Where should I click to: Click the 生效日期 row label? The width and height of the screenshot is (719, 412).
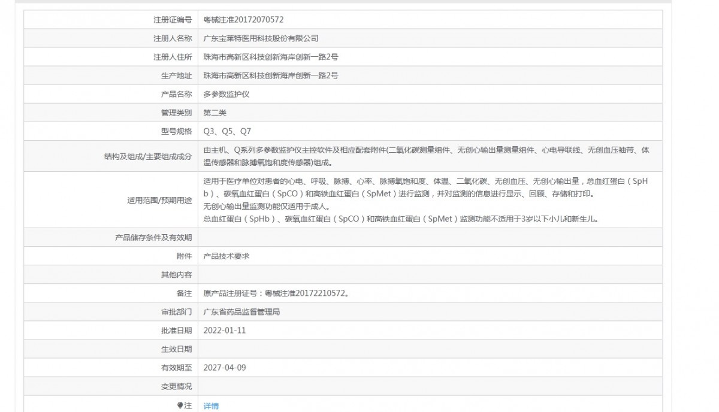pos(176,349)
